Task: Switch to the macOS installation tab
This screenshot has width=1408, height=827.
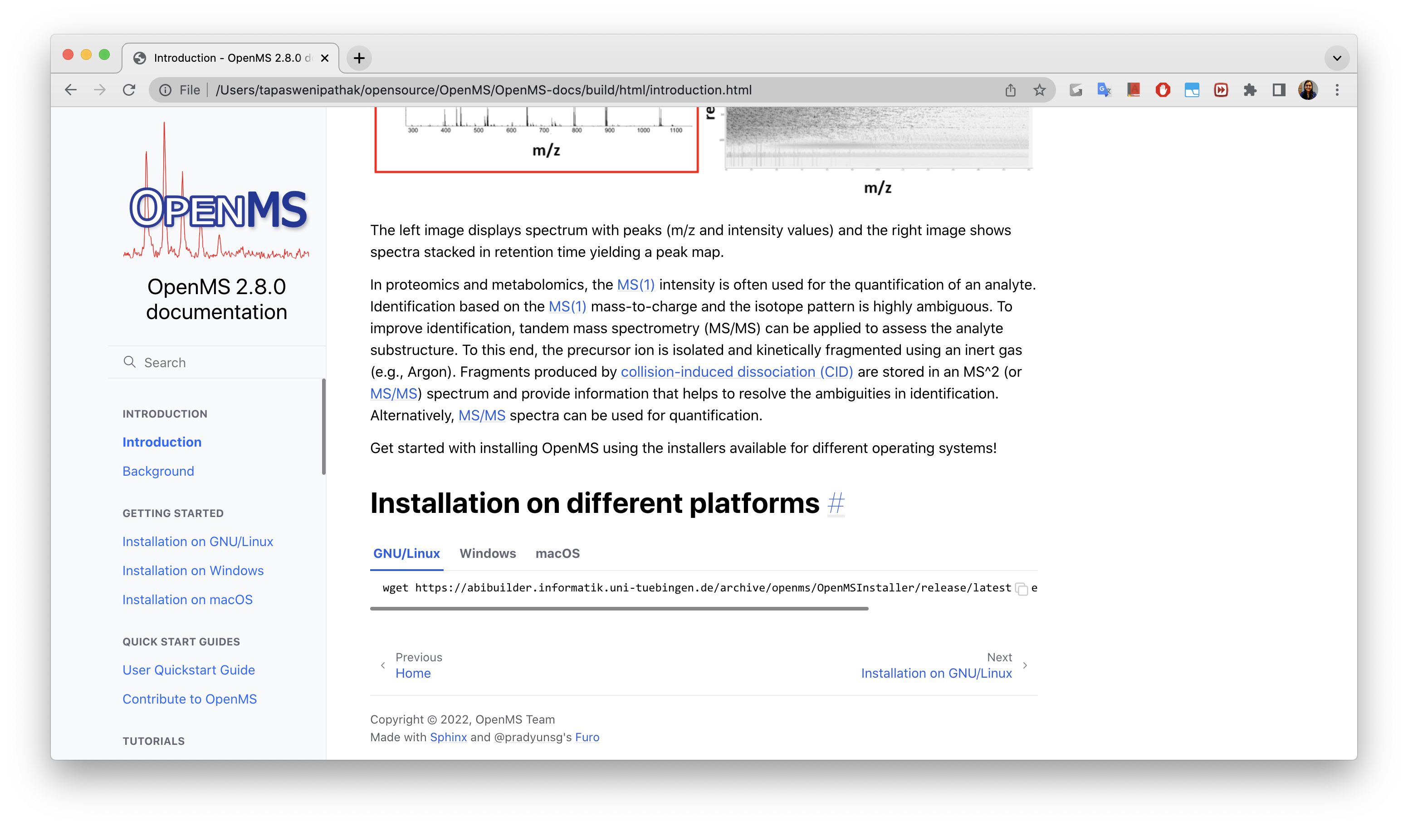Action: pos(557,554)
